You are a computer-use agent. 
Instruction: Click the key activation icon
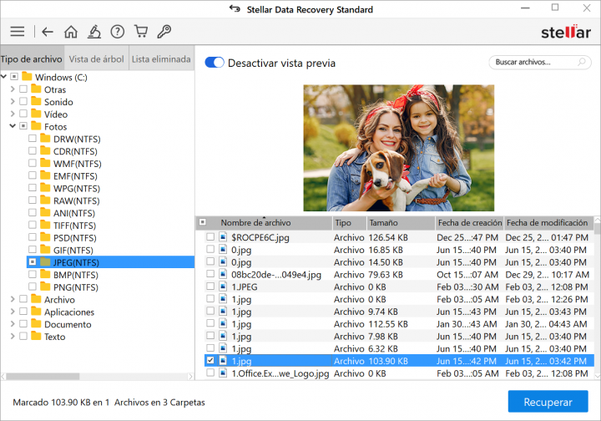(x=164, y=32)
